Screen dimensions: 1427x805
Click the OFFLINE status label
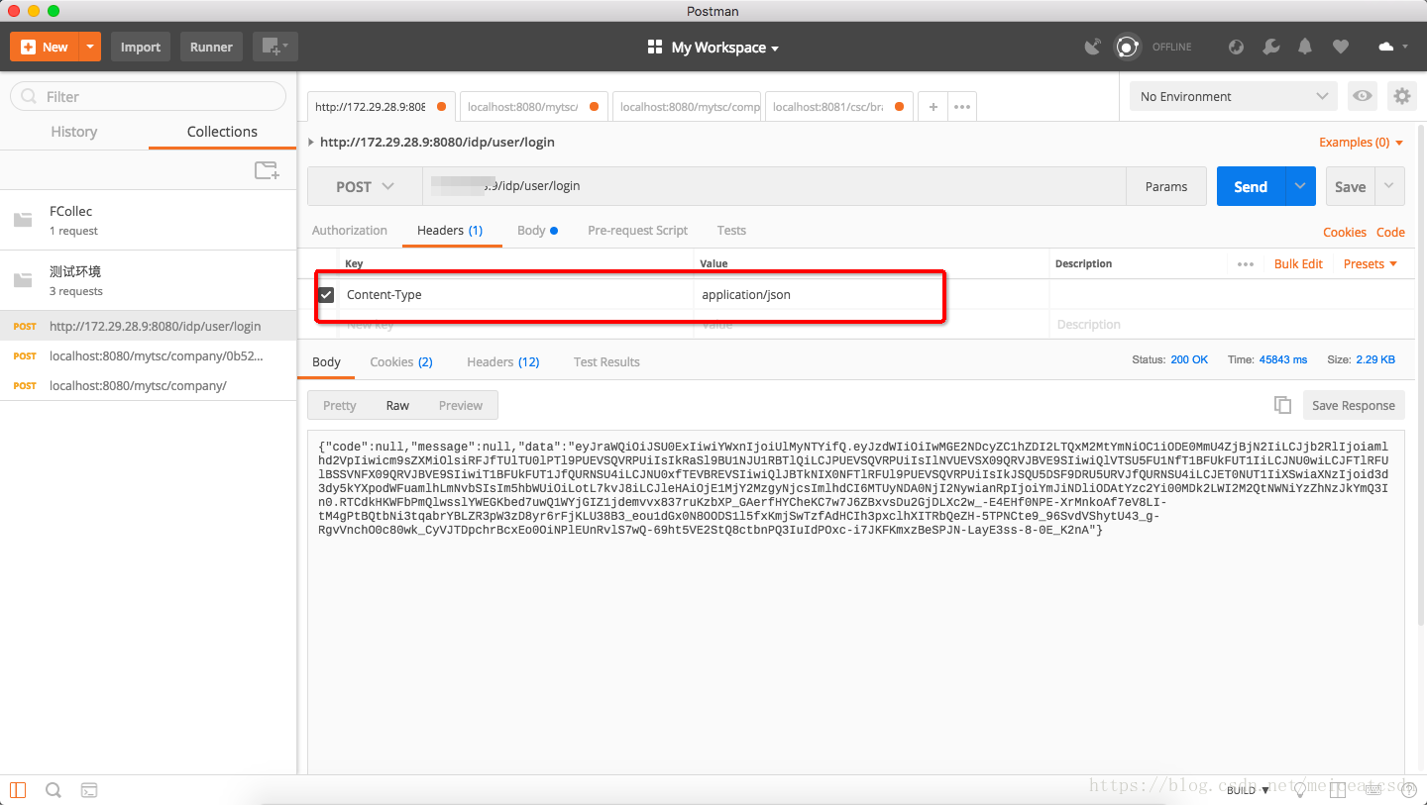click(x=1171, y=47)
